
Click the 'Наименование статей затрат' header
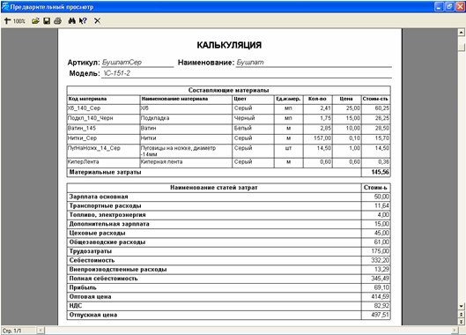pyautogui.click(x=214, y=188)
